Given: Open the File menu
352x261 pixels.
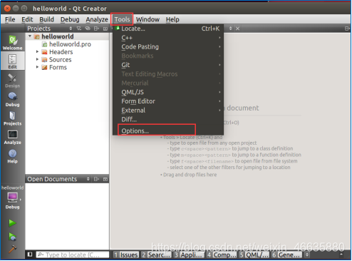Looking at the screenshot, I should 10,19.
